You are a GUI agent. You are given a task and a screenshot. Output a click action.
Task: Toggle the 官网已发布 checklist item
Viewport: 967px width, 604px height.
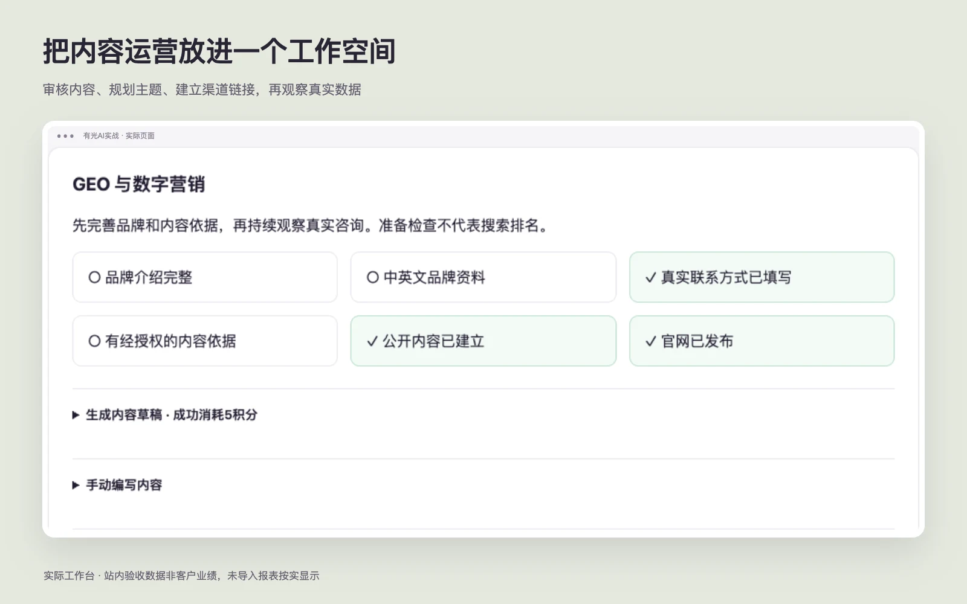tap(762, 341)
